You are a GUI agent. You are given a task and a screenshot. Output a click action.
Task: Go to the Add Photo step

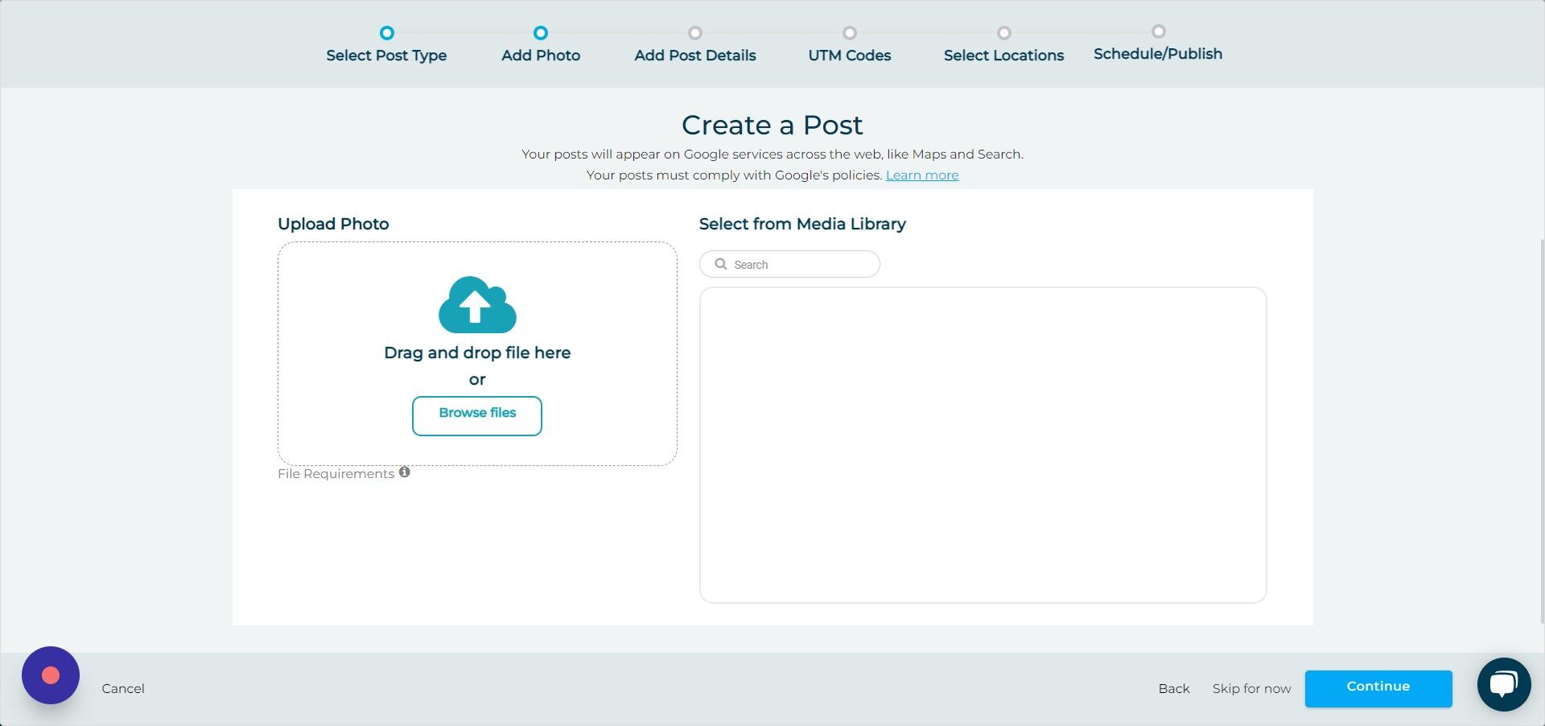click(x=541, y=56)
